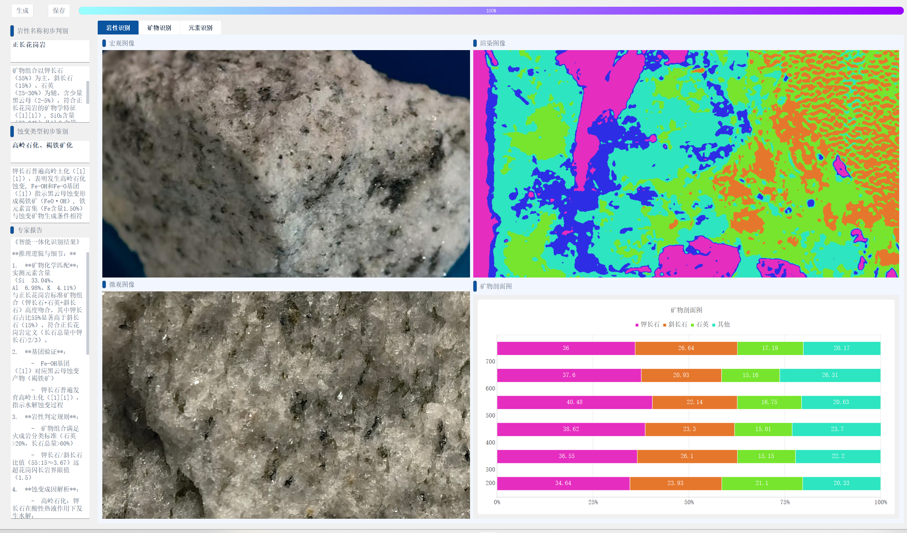Click the 26.64 orange bar segment
This screenshot has width=907, height=533.
(686, 348)
